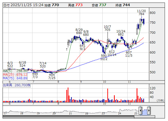Click the 10/7 705 peak label

click(107, 28)
